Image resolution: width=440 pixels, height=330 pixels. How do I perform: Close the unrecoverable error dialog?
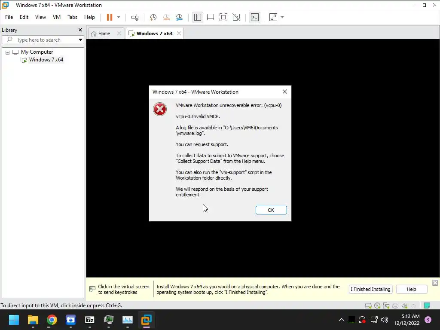(x=285, y=92)
